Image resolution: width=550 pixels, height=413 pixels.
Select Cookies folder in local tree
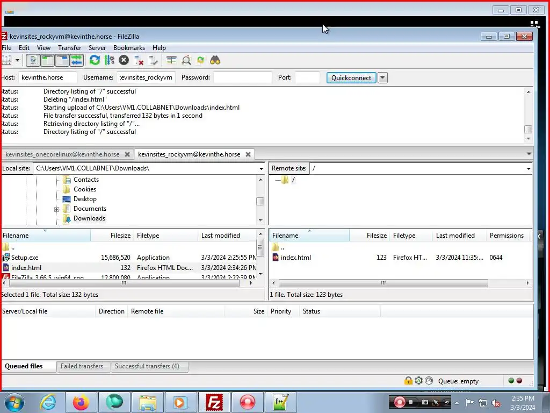coord(84,189)
